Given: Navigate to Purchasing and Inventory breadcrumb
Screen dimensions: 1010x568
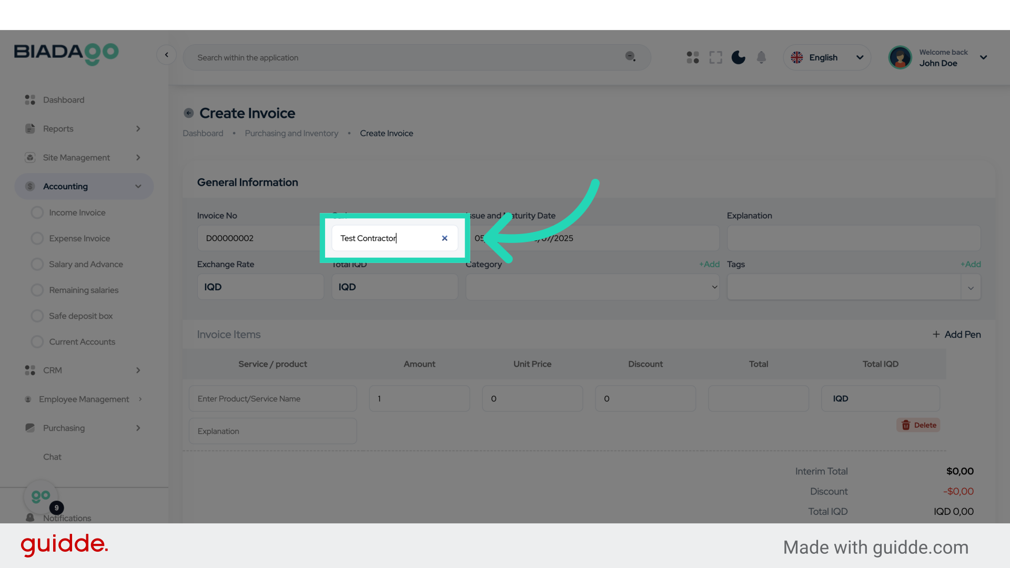Looking at the screenshot, I should pos(292,133).
